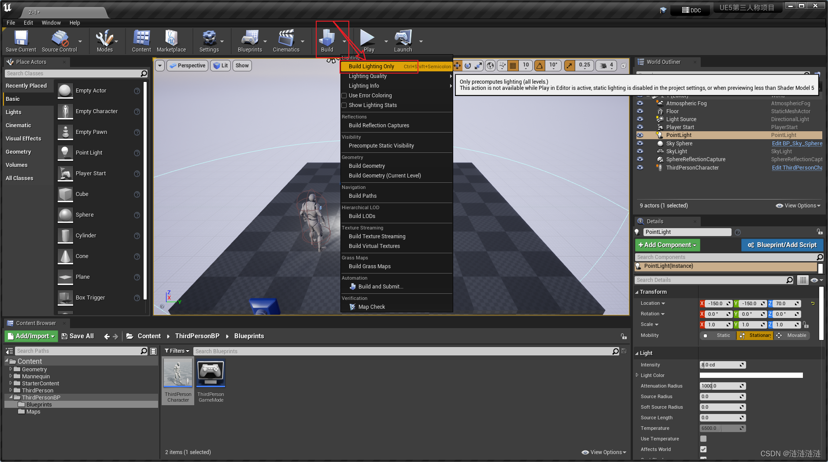Open Add Component dropdown
The width and height of the screenshot is (828, 462).
point(667,245)
